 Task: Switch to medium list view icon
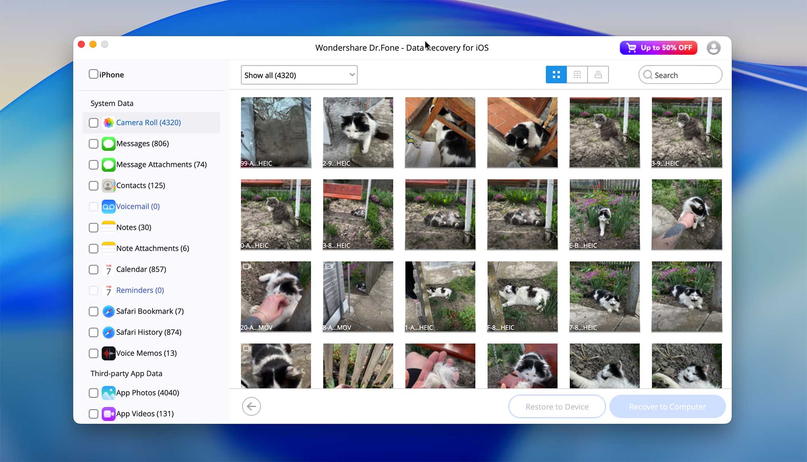click(x=577, y=75)
